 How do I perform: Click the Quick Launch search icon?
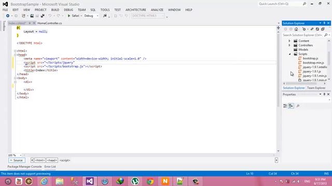click(x=305, y=4)
